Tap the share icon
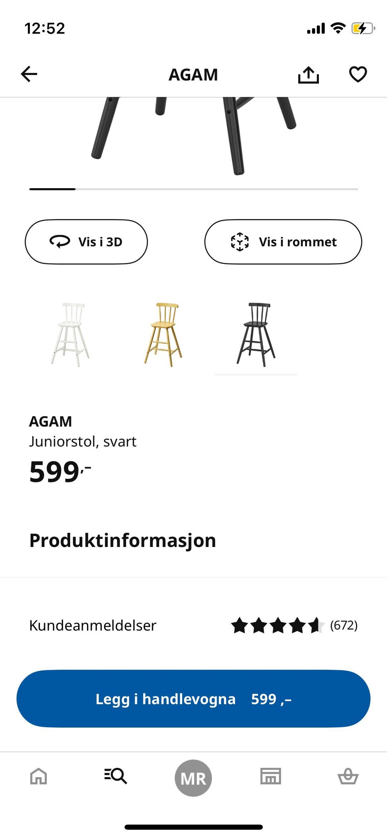 [x=308, y=75]
